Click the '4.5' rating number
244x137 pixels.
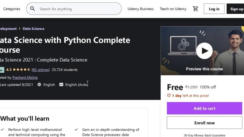(x=9, y=70)
